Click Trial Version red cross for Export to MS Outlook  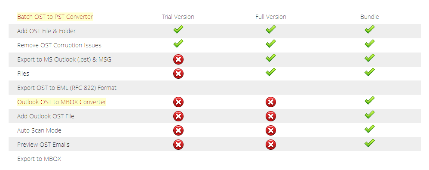(x=178, y=59)
